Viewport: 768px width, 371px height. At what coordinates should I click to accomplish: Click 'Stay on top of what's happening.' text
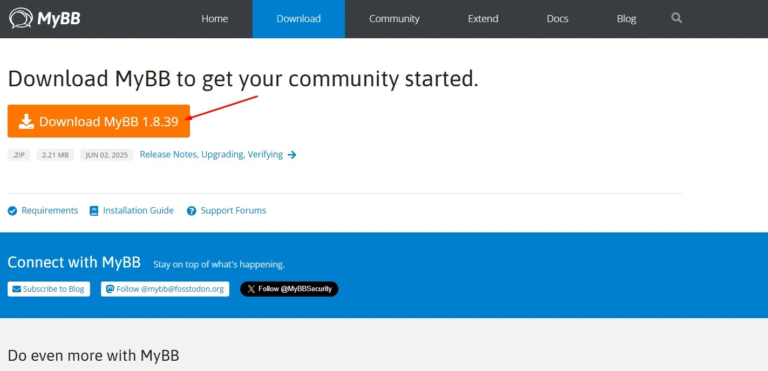coord(219,264)
